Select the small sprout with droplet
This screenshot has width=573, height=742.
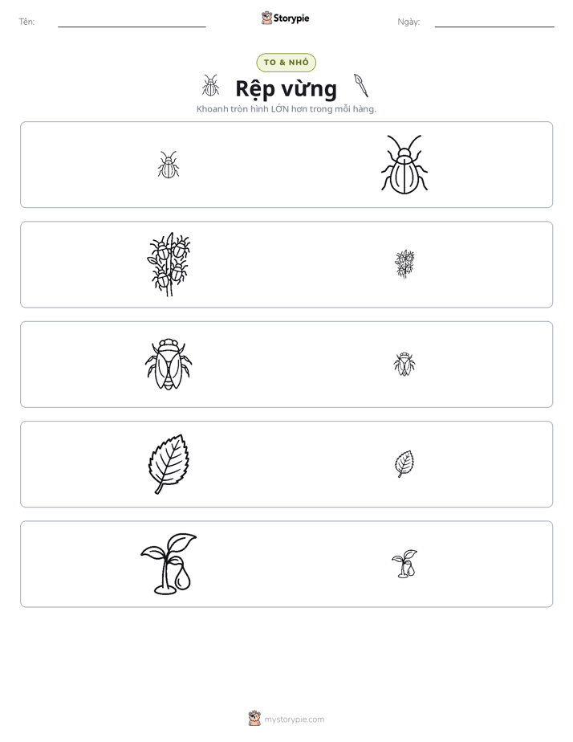[404, 564]
